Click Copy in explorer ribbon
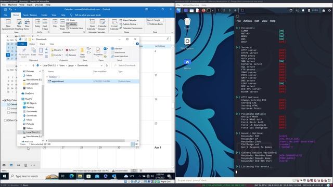This screenshot has width=333, height=187. click(33, 52)
